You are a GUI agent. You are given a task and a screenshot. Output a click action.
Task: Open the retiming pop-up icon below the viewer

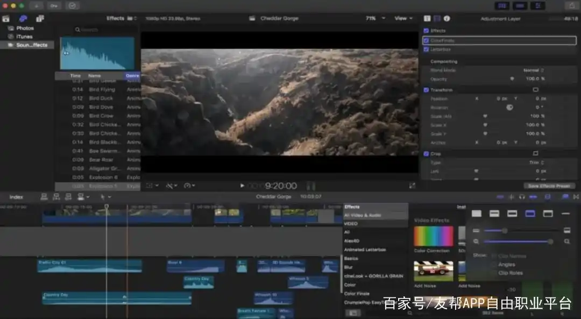point(188,186)
